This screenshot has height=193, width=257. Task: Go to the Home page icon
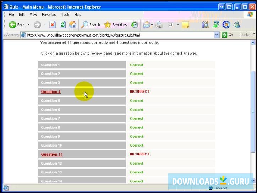pyautogui.click(x=73, y=25)
